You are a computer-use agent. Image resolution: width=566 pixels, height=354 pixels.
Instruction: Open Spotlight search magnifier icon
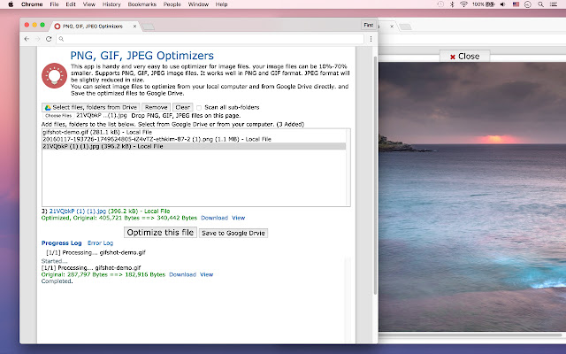point(540,4)
